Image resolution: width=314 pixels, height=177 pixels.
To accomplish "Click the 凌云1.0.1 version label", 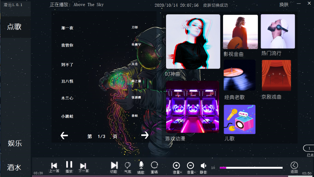I will coord(13,5).
